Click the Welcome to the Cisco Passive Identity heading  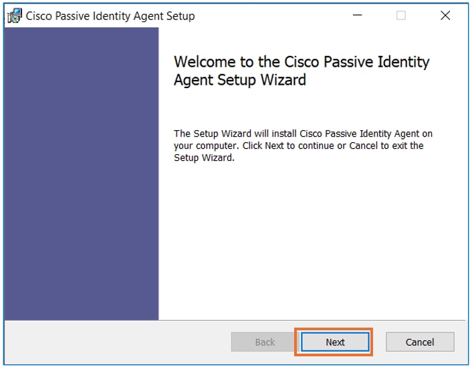pyautogui.click(x=302, y=62)
